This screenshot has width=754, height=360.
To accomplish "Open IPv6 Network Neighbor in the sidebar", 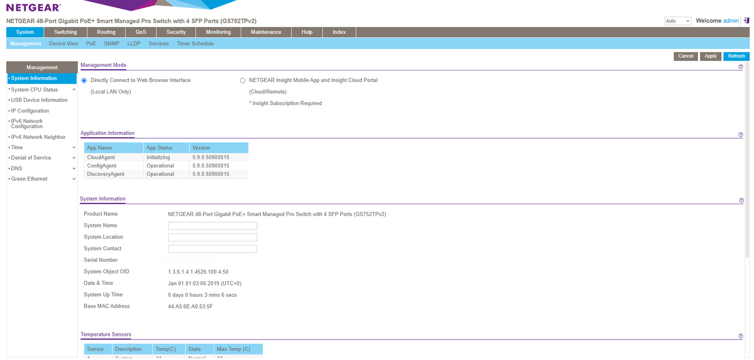I will [x=38, y=137].
